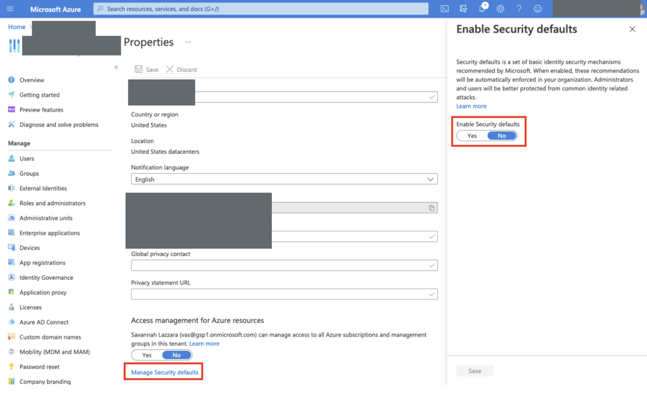Click the Manage Security defaults link
The height and width of the screenshot is (403, 647).
tap(164, 372)
